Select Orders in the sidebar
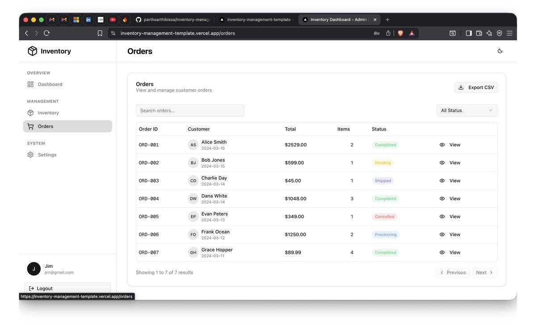536x325 pixels. (67, 126)
